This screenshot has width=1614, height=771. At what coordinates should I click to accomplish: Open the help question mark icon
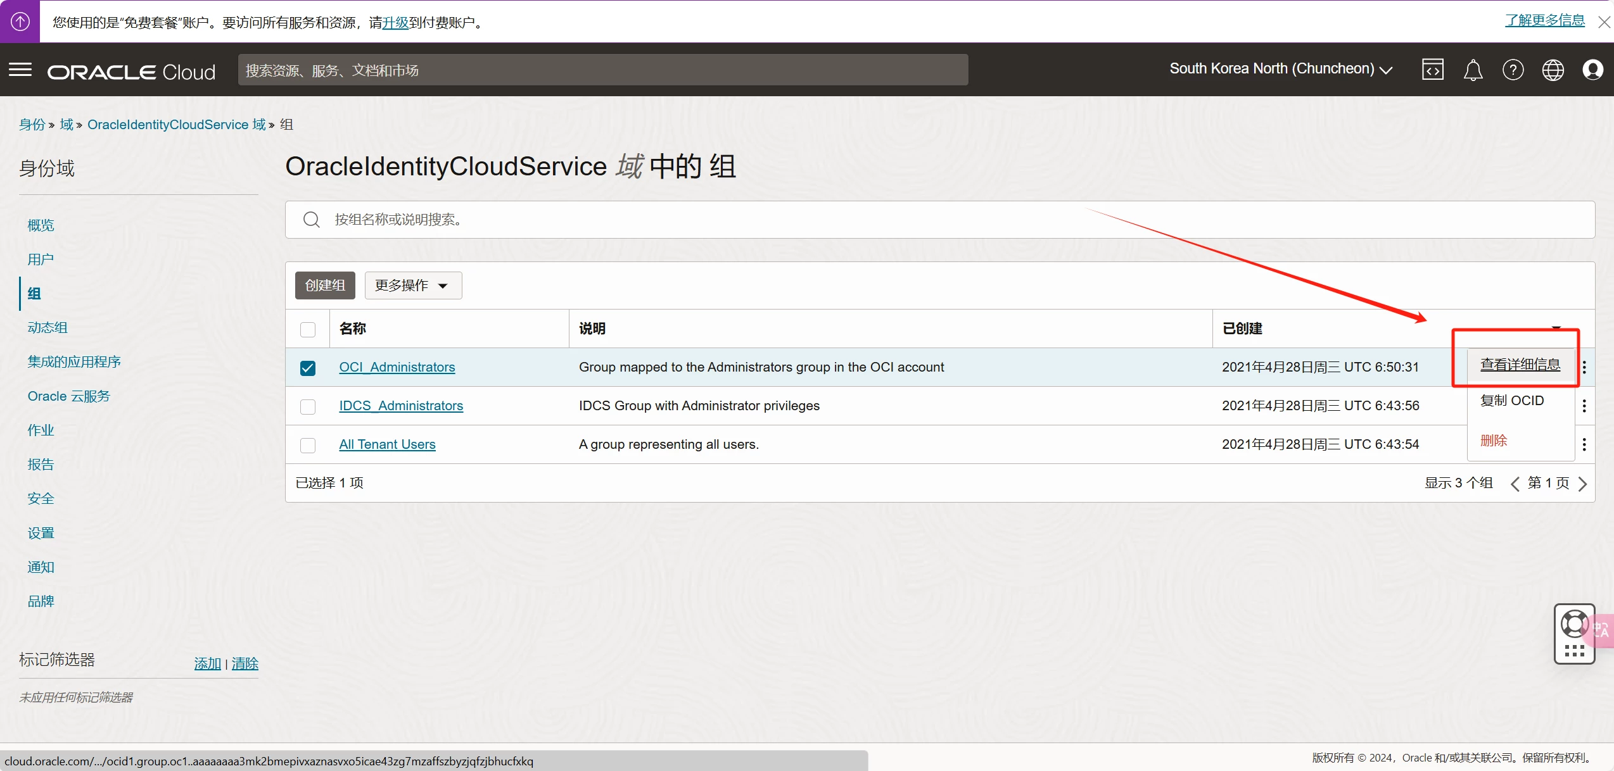coord(1513,70)
